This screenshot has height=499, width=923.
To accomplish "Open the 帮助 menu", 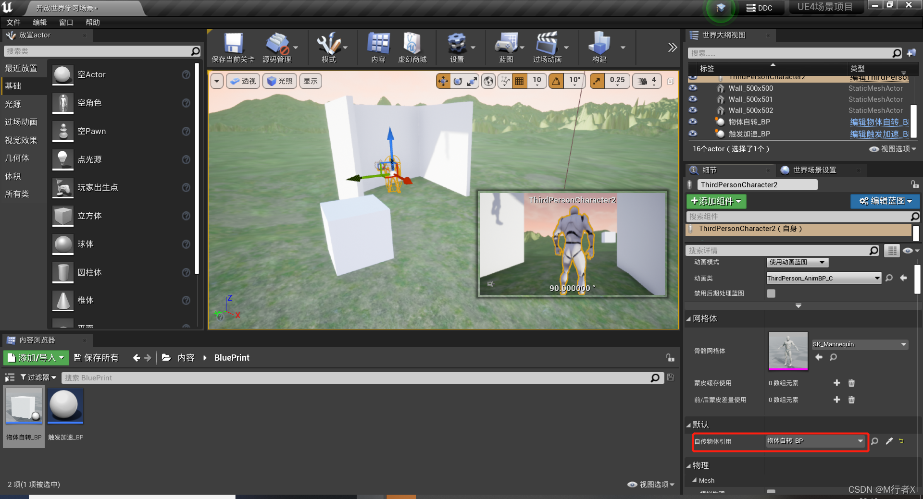I will (93, 23).
